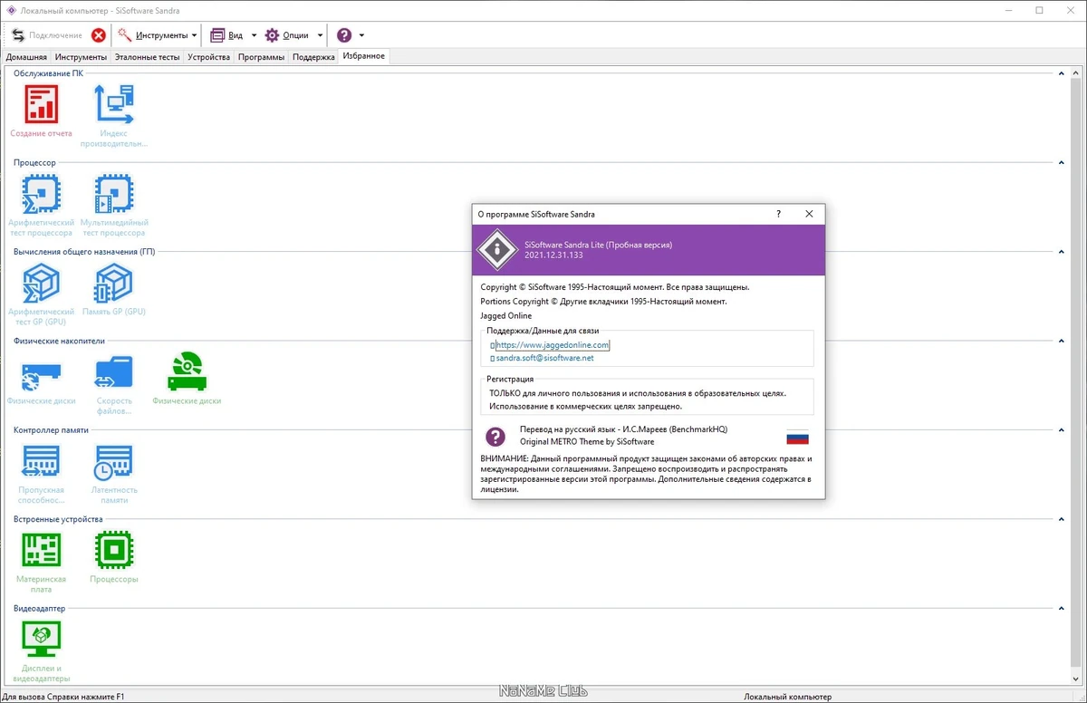Viewport: 1087px width, 703px height.
Task: Click the Опции gear toolbar icon
Action: [272, 35]
